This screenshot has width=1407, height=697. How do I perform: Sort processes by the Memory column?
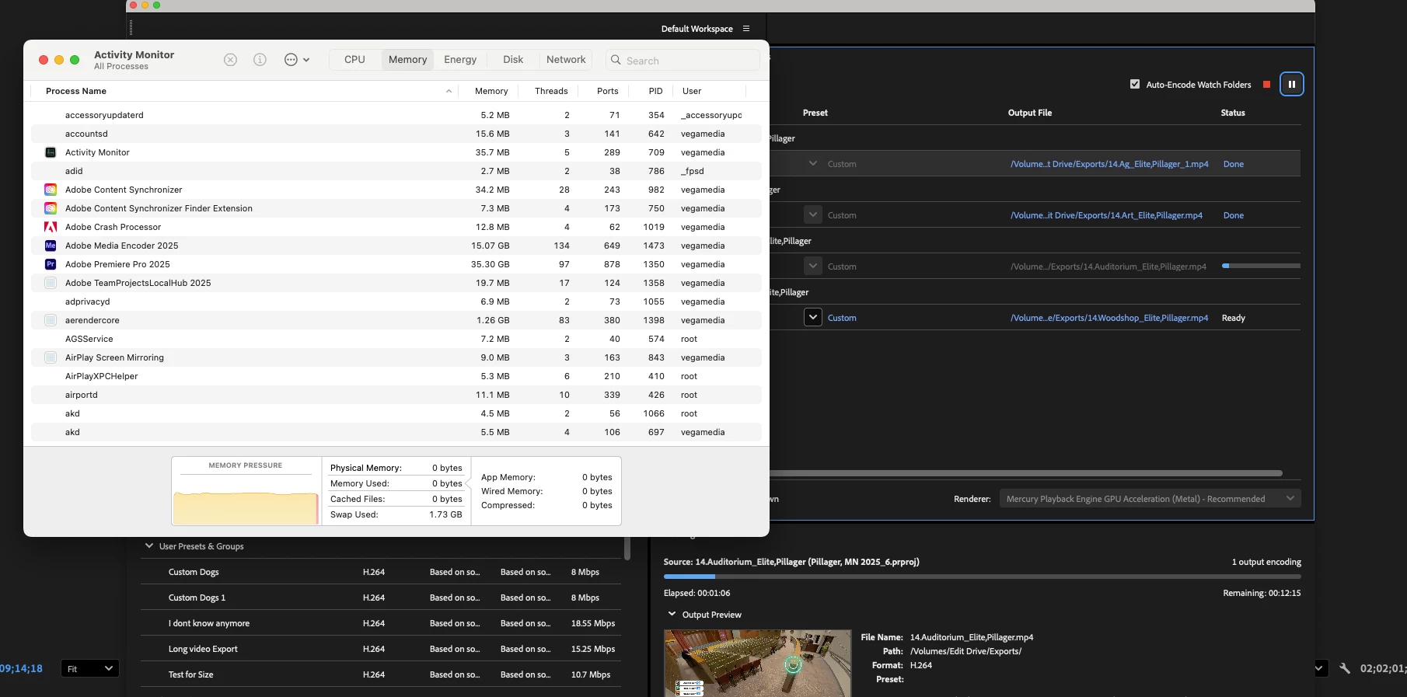click(491, 91)
